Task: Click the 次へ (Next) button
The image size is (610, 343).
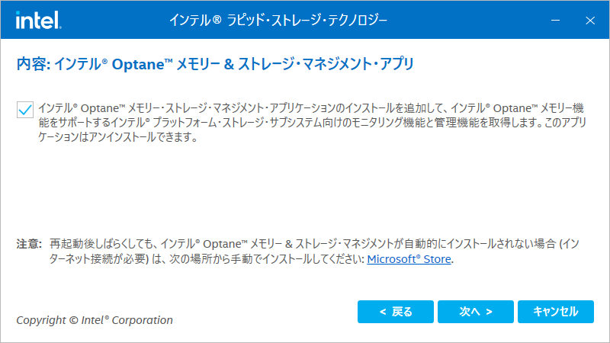Action: [x=475, y=312]
